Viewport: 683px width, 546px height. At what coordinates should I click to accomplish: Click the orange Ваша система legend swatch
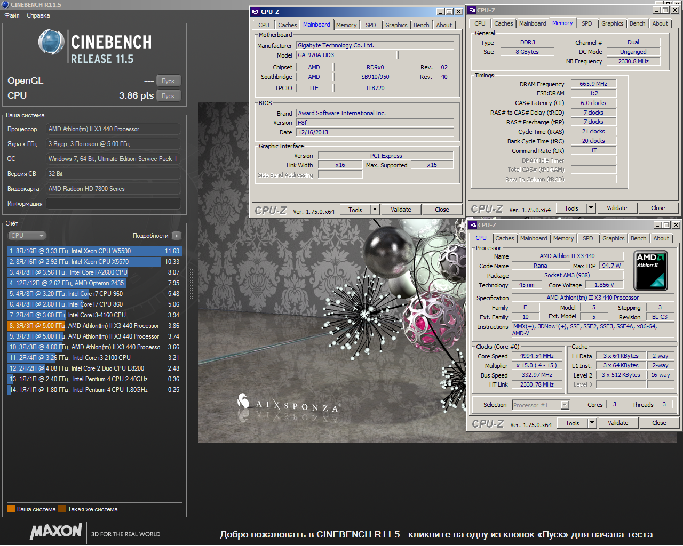(11, 509)
